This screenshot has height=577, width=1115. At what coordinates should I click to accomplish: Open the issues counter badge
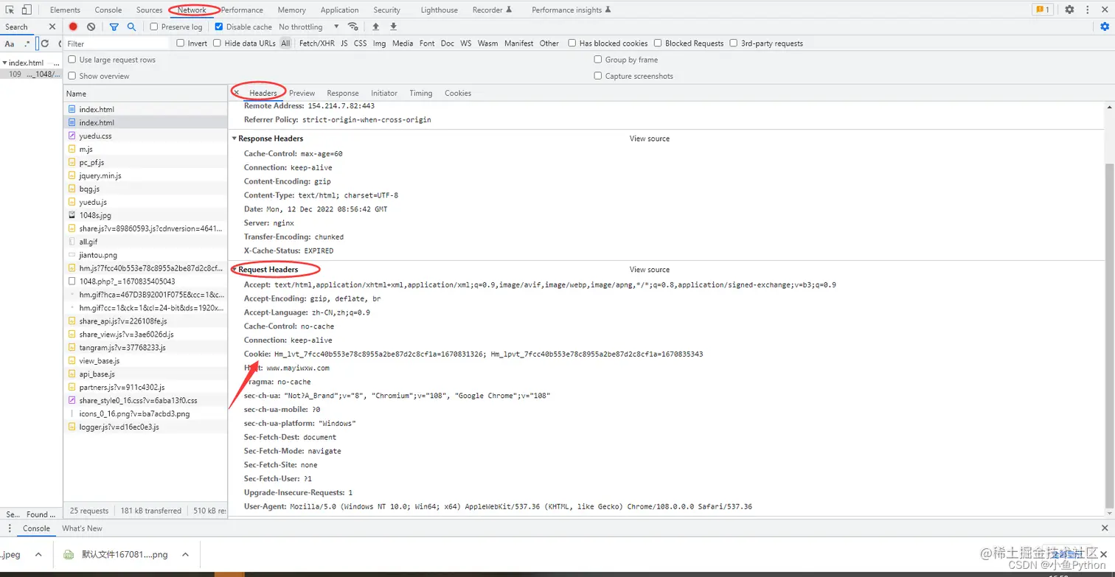click(x=1043, y=10)
